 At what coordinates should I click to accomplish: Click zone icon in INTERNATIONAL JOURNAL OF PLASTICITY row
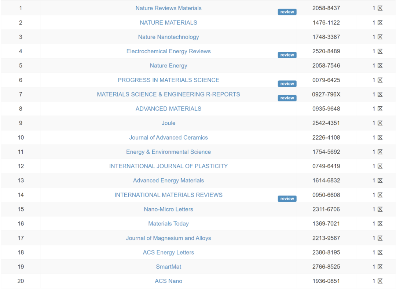(x=380, y=166)
